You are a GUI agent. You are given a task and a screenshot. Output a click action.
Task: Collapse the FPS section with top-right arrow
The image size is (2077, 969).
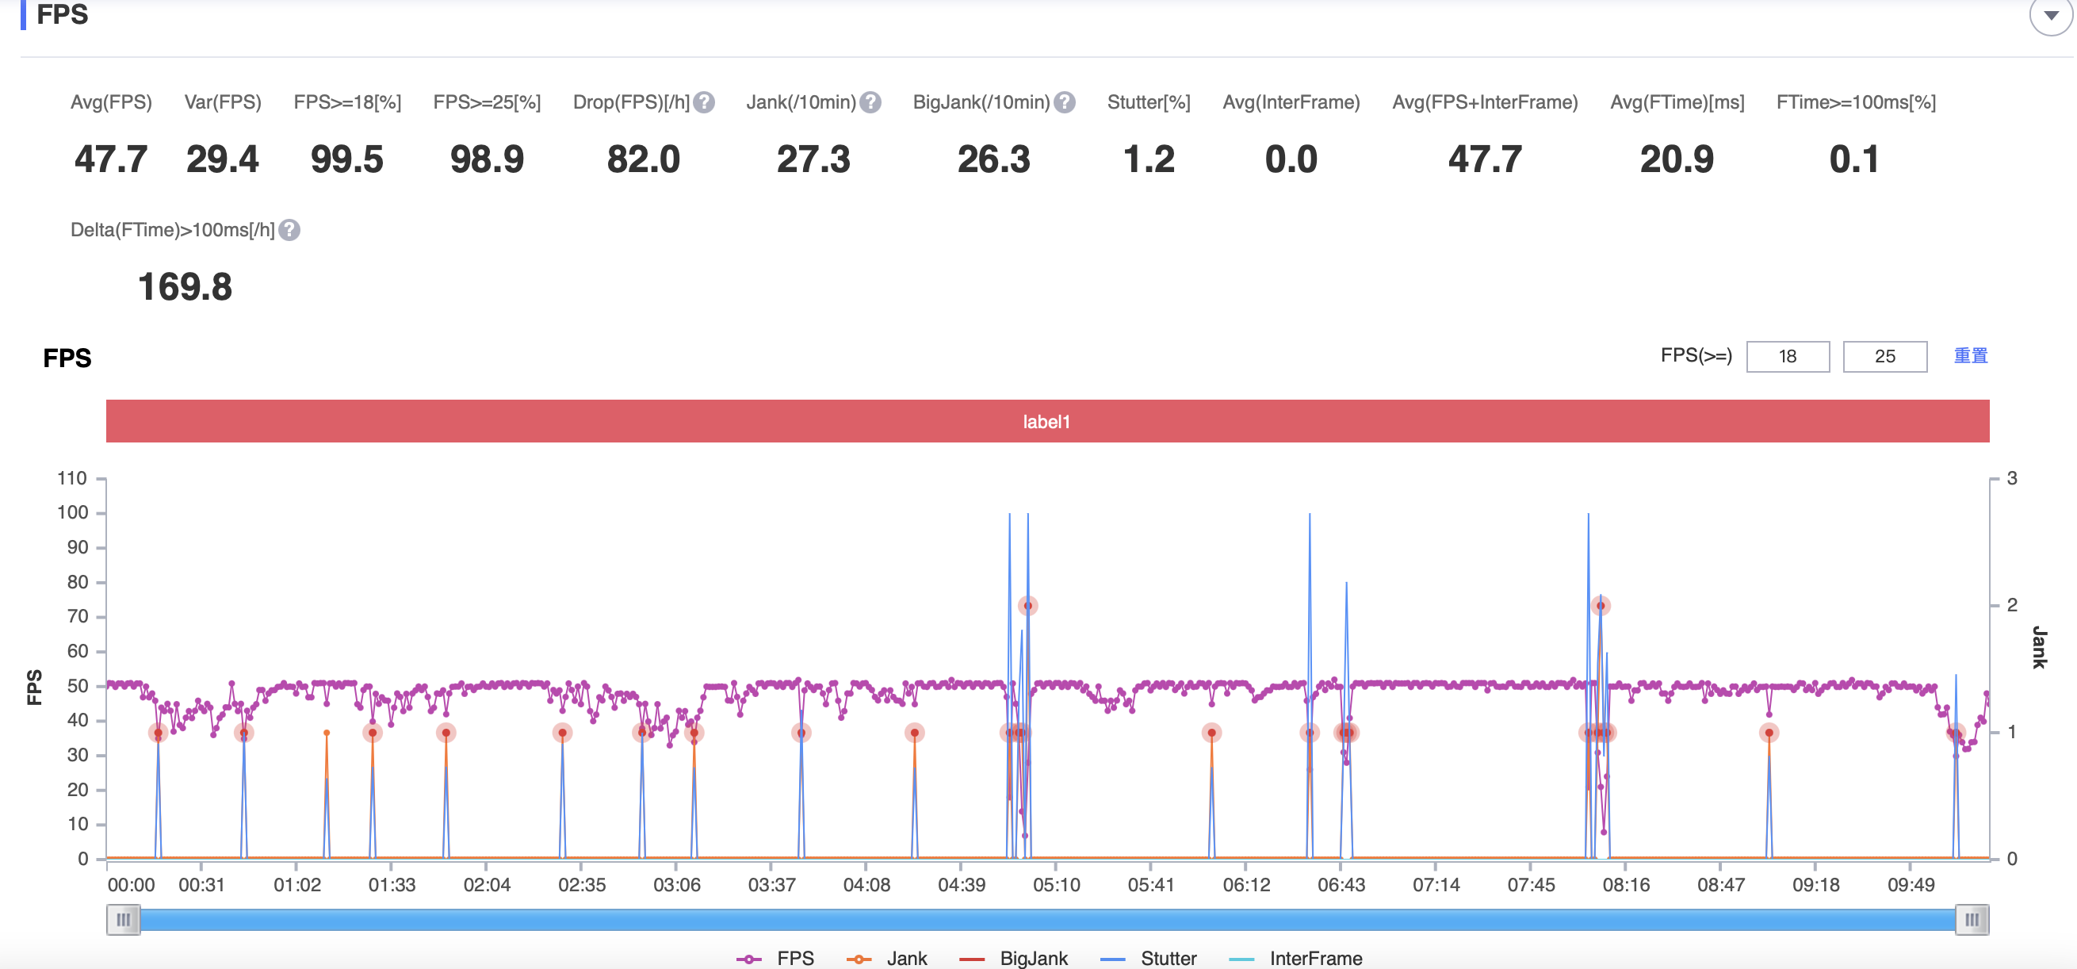pos(2050,15)
